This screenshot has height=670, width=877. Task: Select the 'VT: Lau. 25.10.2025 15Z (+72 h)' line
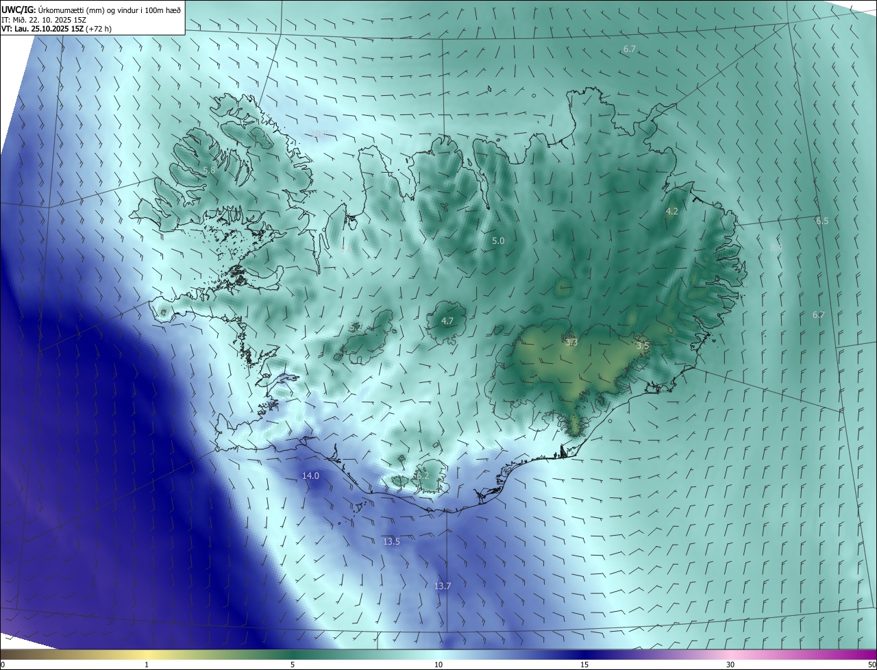click(x=56, y=29)
